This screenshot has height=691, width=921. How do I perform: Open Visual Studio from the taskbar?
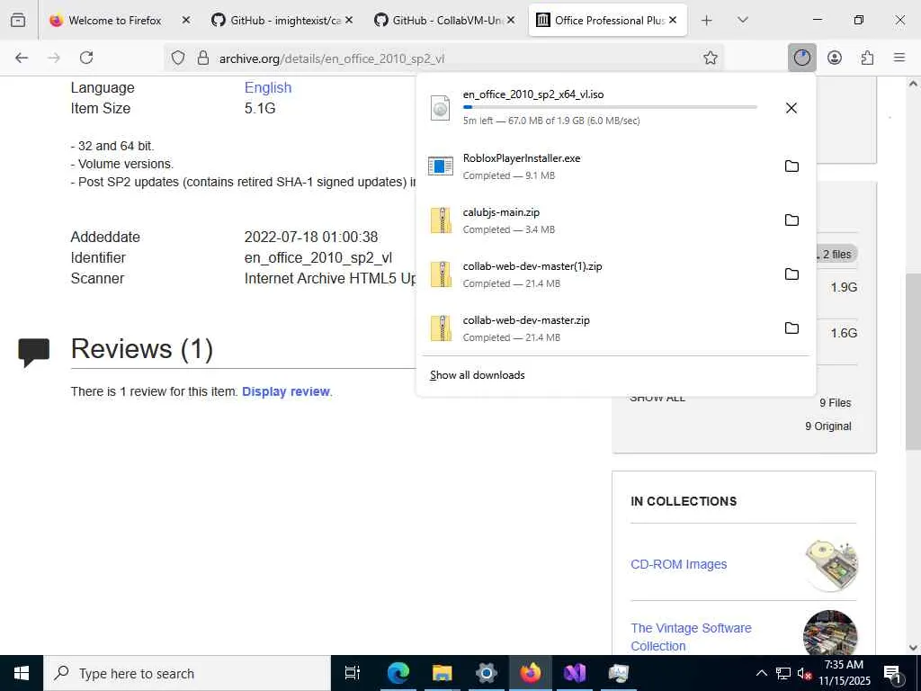[575, 673]
